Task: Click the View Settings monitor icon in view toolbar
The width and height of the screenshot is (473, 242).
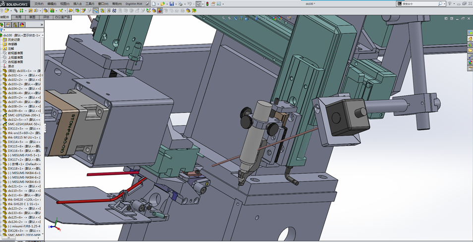Action: (x=289, y=18)
